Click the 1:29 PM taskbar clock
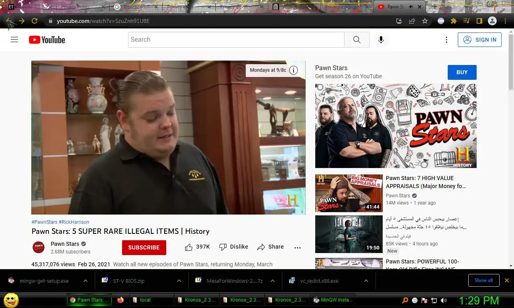 coord(479,300)
